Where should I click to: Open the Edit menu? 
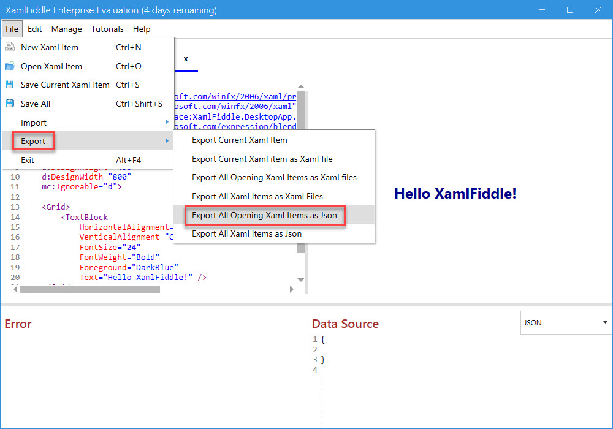click(x=35, y=29)
